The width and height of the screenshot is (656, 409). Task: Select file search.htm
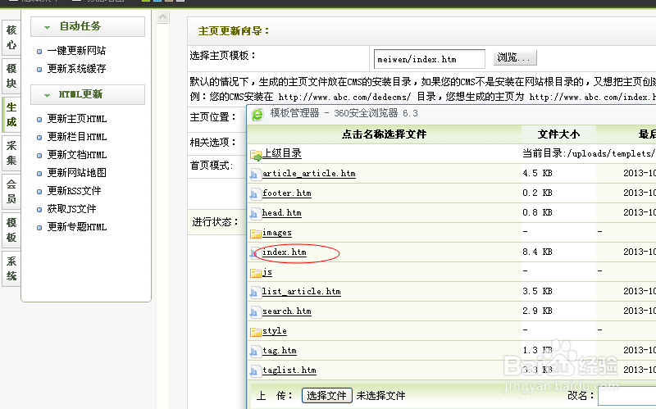[x=286, y=311]
